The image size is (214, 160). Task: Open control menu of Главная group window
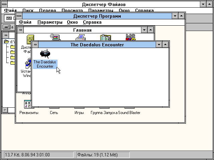pos(20,30)
